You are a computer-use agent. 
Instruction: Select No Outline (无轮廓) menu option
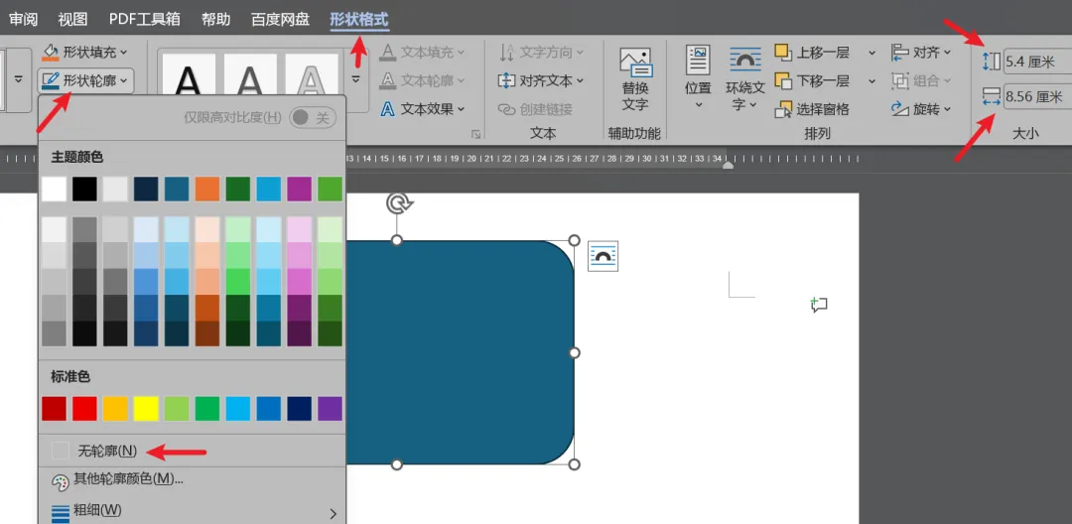click(107, 451)
